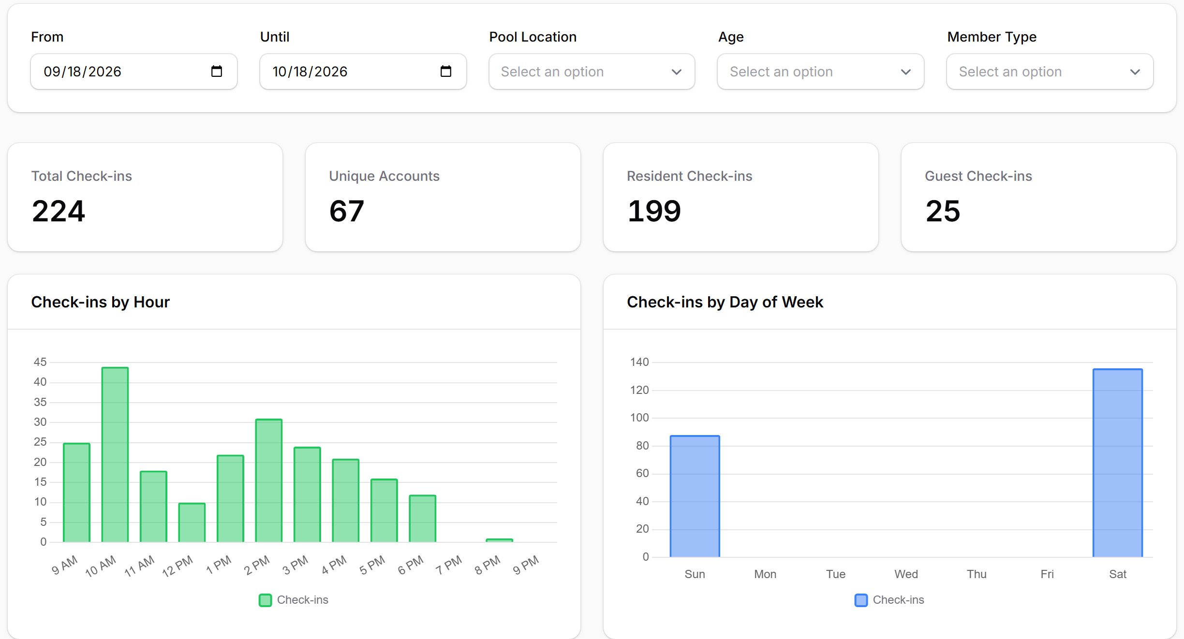Screen dimensions: 1184x639
Task: Click the Sat bar in weekly chart
Action: click(x=1118, y=463)
